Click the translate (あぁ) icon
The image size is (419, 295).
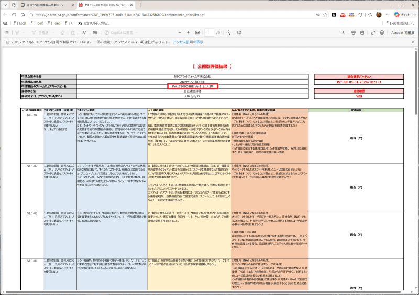point(95,32)
